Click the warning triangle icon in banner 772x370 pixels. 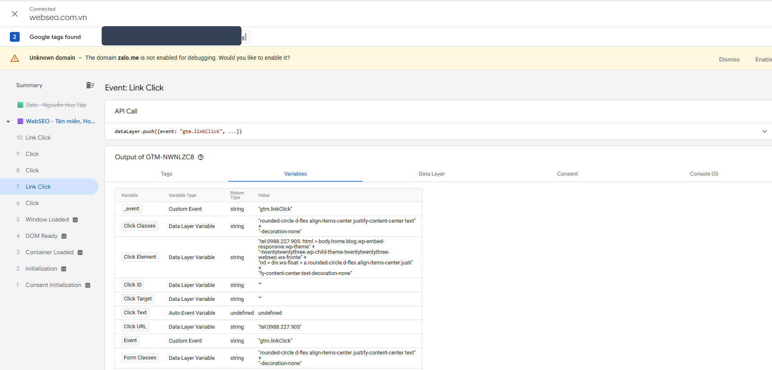pos(15,58)
